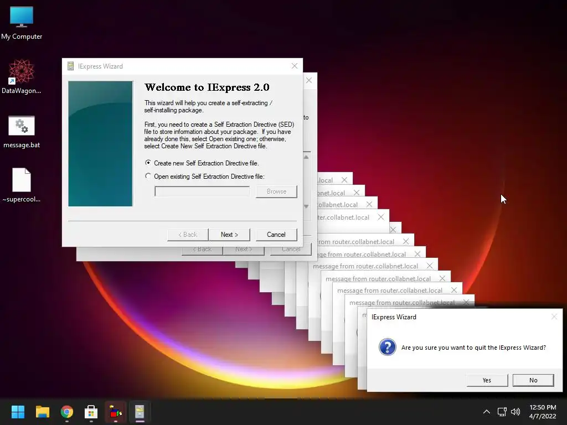Click Cancel in the background wizard window

291,250
